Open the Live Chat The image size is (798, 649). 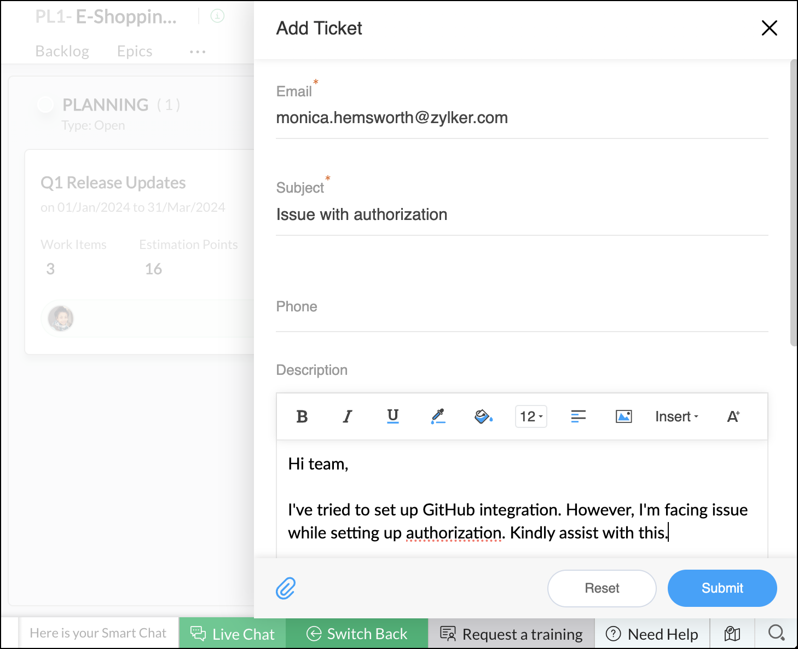coord(233,634)
